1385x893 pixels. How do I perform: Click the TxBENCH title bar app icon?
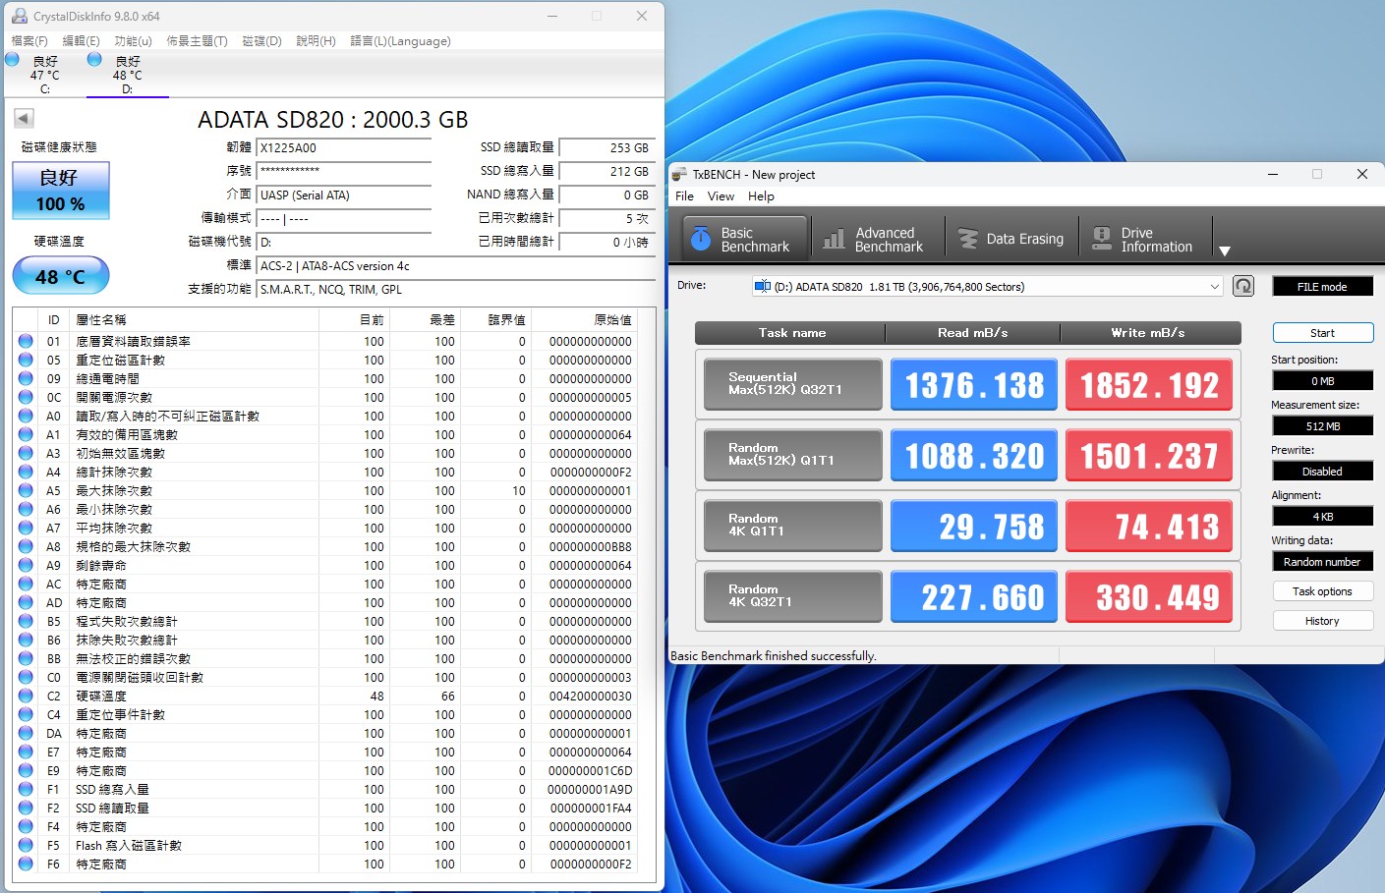pos(679,174)
